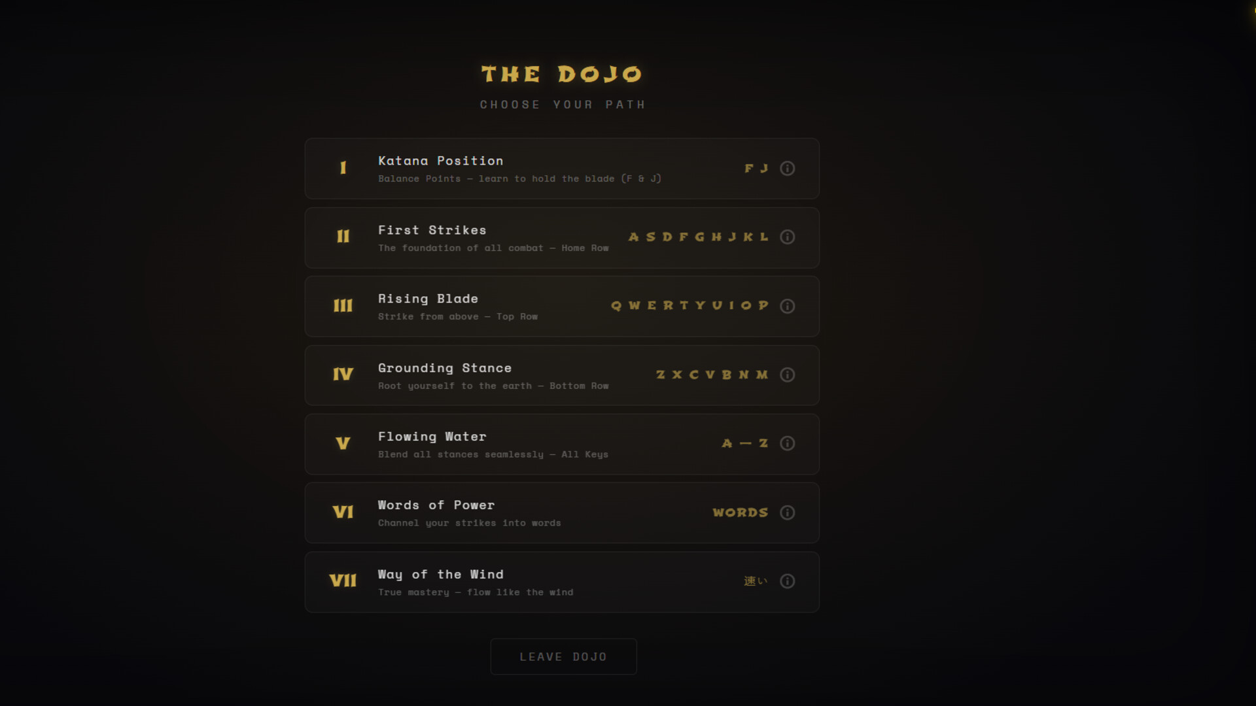Choose Way of the Wind path
This screenshot has width=1256, height=706.
click(440, 575)
